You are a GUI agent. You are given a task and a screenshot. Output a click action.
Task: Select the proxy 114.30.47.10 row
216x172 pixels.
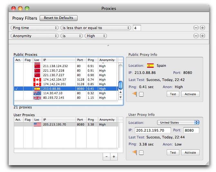(x=66, y=93)
